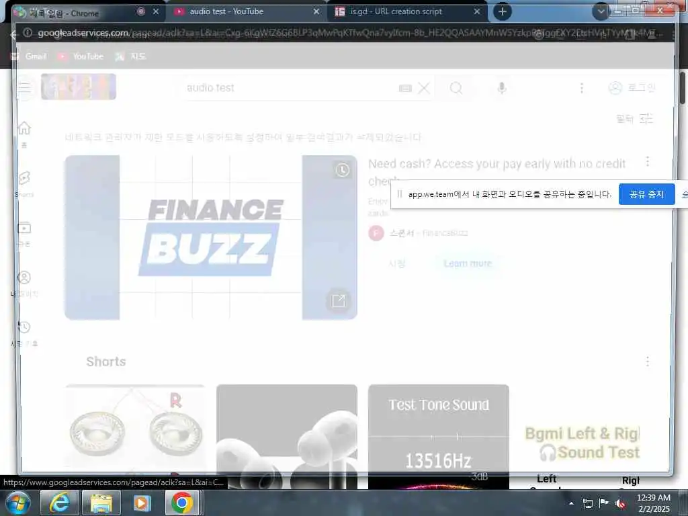Open more options for the Shorts shelf
This screenshot has height=516, width=688.
[x=648, y=361]
